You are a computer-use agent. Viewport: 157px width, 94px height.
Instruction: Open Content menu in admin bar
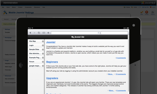pos(20,7)
